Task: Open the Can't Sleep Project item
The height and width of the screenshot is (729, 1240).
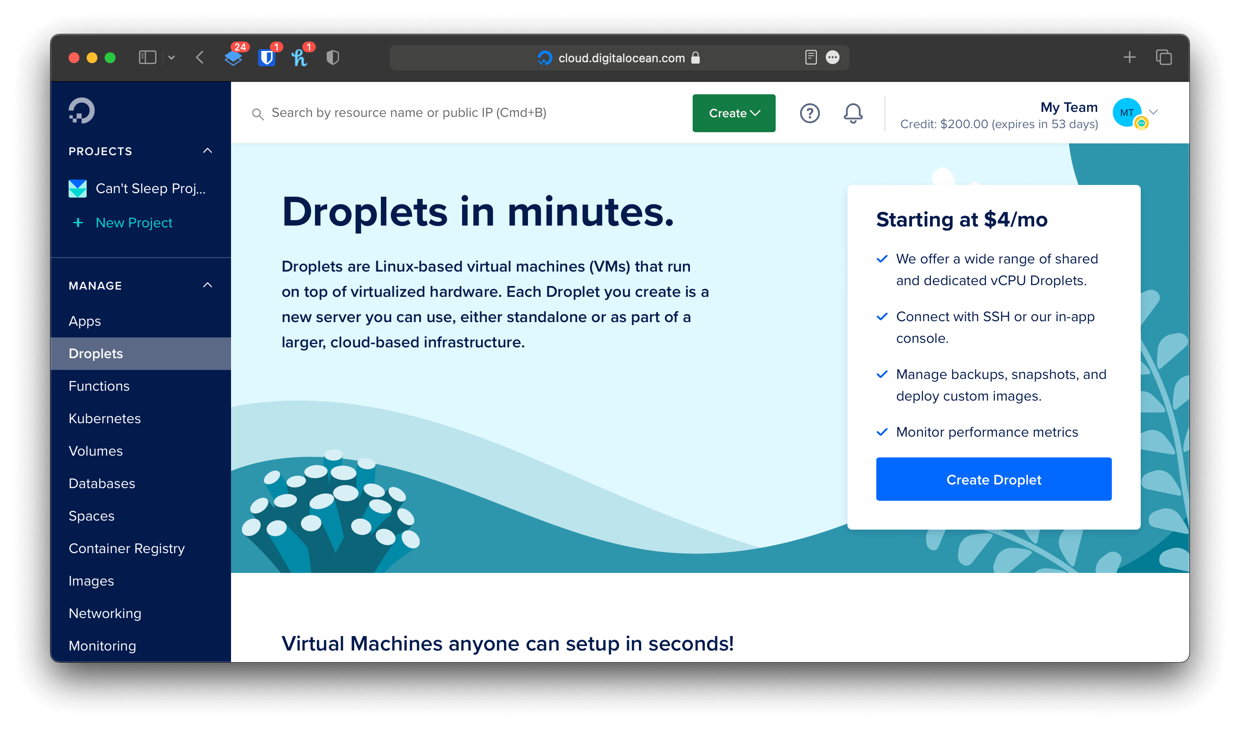Action: tap(150, 189)
